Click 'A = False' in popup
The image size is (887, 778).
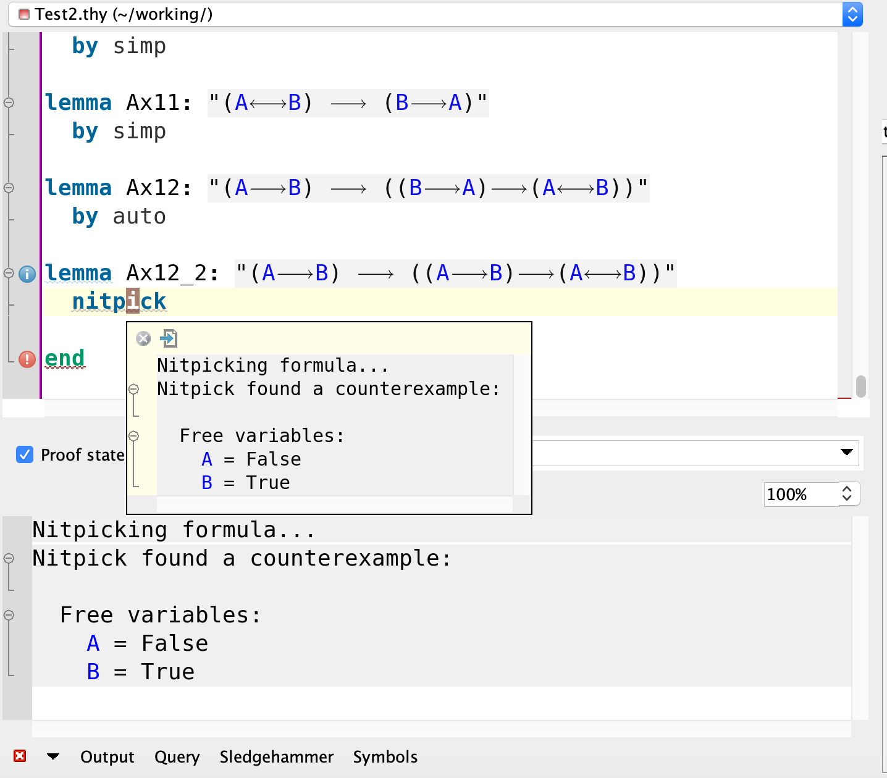coord(251,459)
